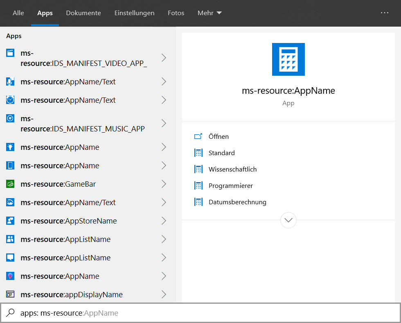The height and width of the screenshot is (323, 401).
Task: Switch to the Alle tab
Action: 18,13
